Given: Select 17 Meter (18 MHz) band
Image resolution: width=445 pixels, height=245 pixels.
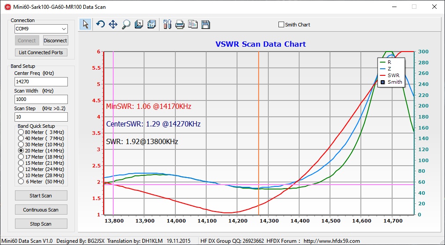Looking at the screenshot, I should tap(21, 157).
